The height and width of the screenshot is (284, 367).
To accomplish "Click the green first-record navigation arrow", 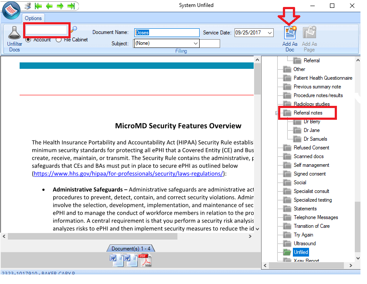I will pyautogui.click(x=38, y=6).
